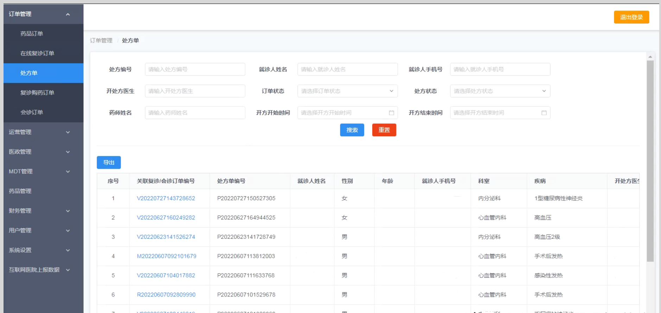Go to 复诊购药订单 page
This screenshot has width=661, height=313.
[37, 93]
